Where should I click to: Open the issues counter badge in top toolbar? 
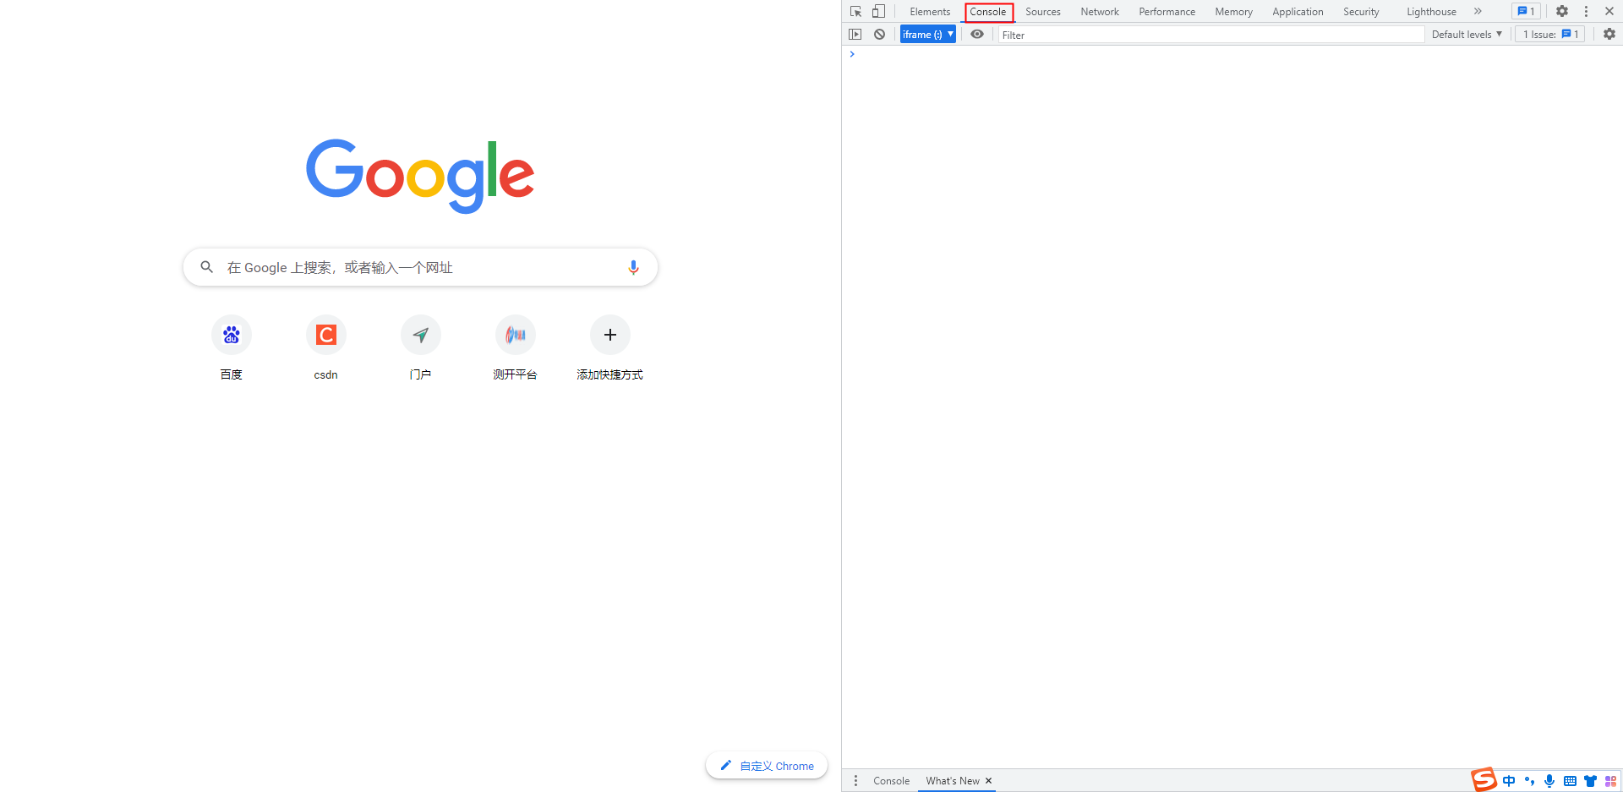[x=1526, y=12]
